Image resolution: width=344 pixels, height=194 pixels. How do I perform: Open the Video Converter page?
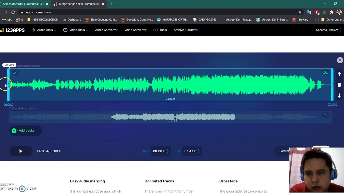click(x=135, y=30)
